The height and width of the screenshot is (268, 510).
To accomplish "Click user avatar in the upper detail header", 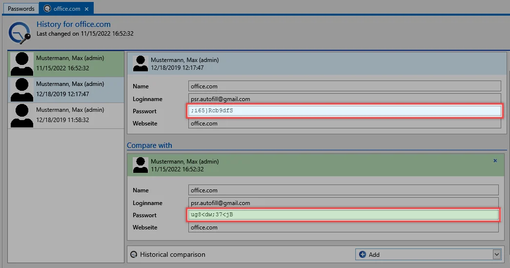I will pyautogui.click(x=141, y=63).
